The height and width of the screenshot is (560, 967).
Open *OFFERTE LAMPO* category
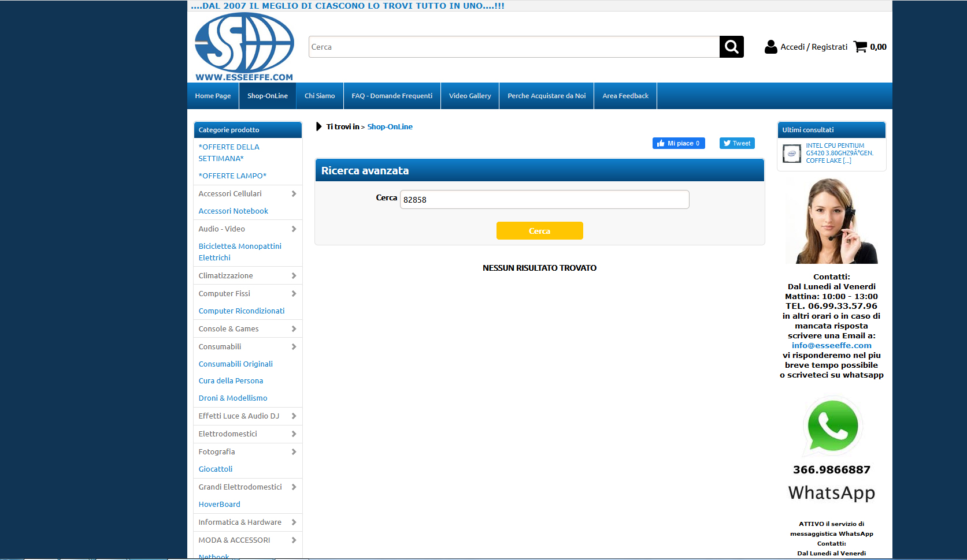[x=232, y=176]
